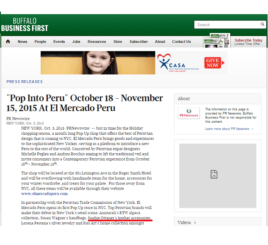
Task: Click the Press Releases section label
Action: point(24,82)
